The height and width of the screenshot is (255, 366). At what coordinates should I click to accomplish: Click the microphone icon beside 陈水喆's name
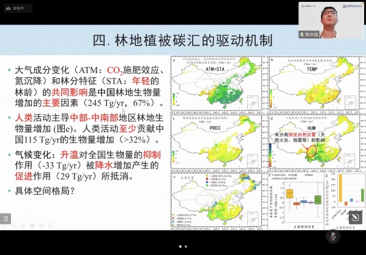pyautogui.click(x=302, y=35)
